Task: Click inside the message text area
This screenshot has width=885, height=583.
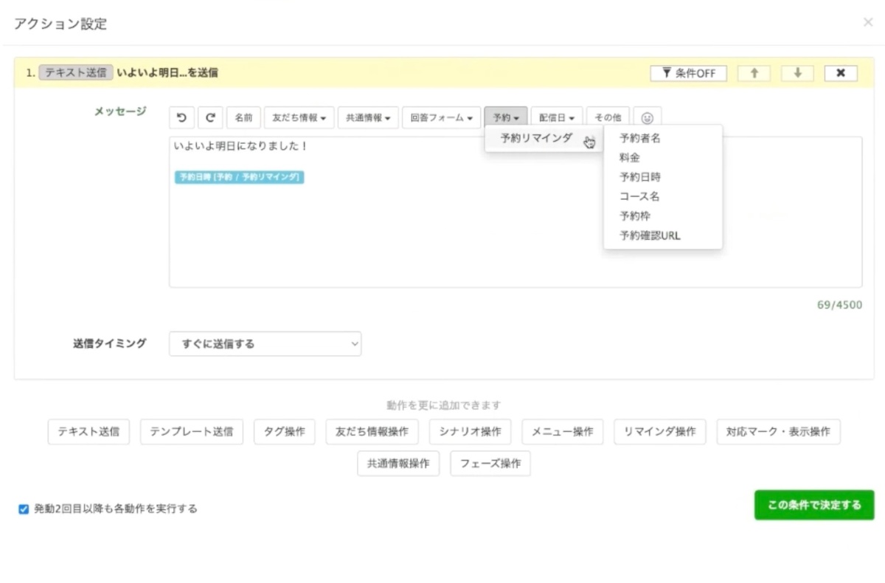Action: coord(515,236)
